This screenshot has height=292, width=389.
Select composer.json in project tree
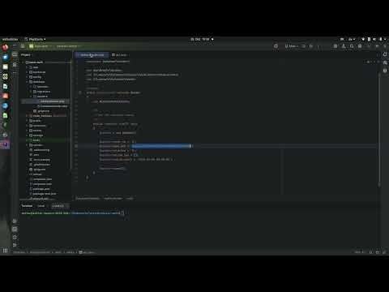coord(41,179)
